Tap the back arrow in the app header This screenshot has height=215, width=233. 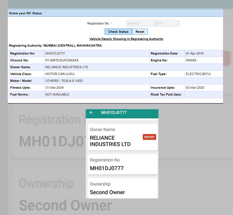pyautogui.click(x=91, y=113)
